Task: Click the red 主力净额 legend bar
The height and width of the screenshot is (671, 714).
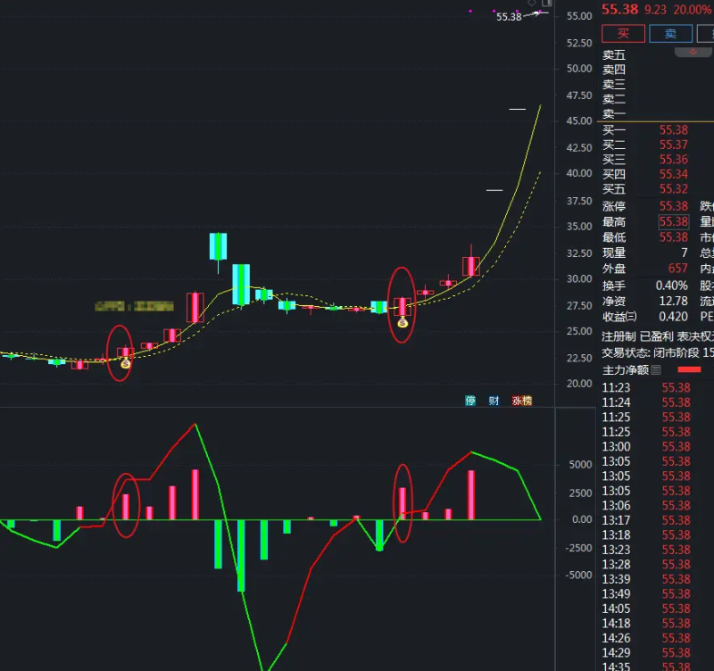Action: pos(690,369)
